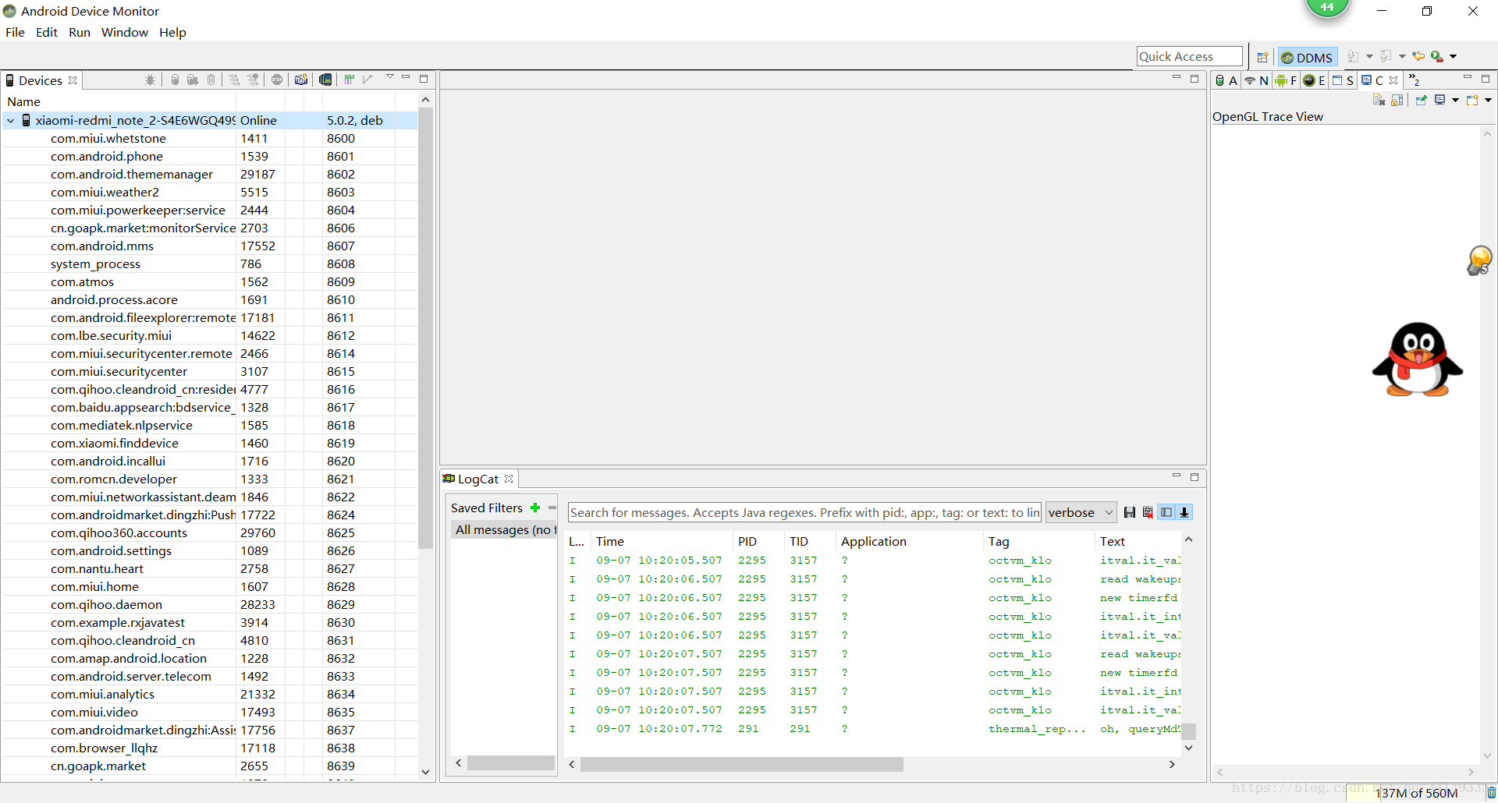Click the Pin Console icon

coord(1422,100)
